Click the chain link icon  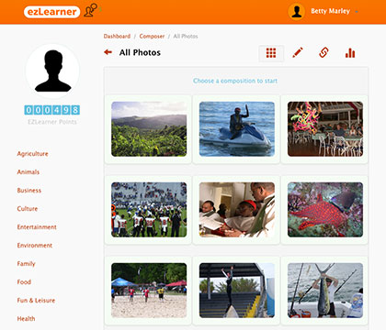324,52
